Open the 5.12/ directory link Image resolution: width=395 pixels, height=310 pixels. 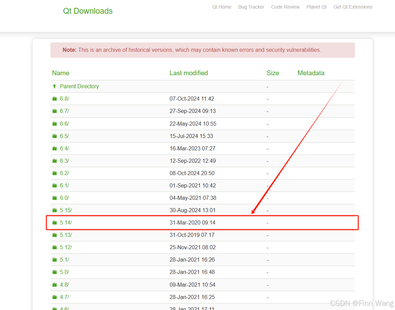pos(66,247)
